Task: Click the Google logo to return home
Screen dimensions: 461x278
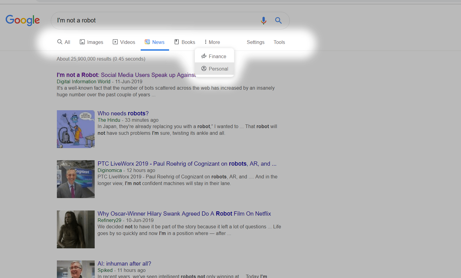Action: pyautogui.click(x=22, y=20)
